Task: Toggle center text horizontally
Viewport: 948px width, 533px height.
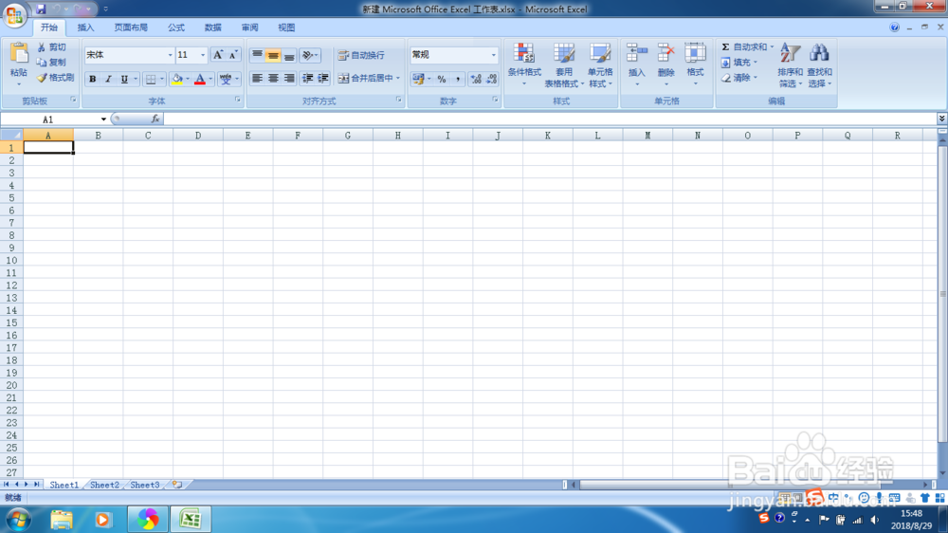Action: click(273, 78)
